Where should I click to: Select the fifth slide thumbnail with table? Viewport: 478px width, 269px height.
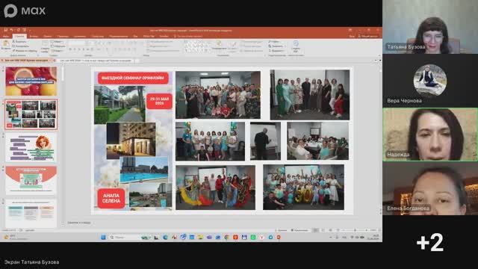pyautogui.click(x=31, y=214)
